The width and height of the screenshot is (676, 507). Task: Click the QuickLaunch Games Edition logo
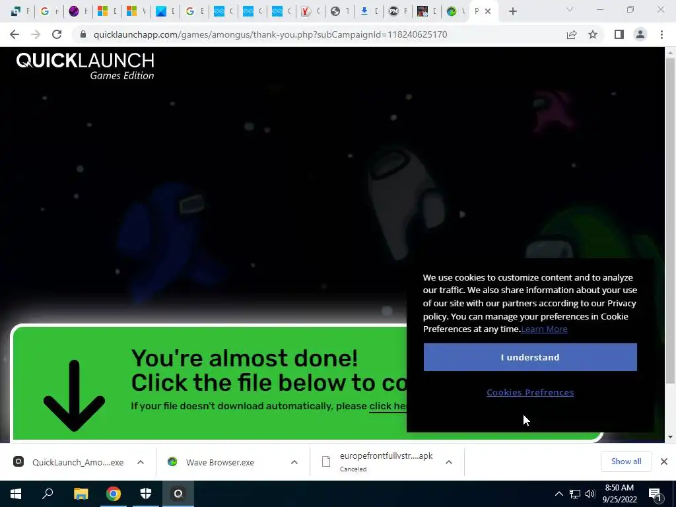tap(85, 66)
